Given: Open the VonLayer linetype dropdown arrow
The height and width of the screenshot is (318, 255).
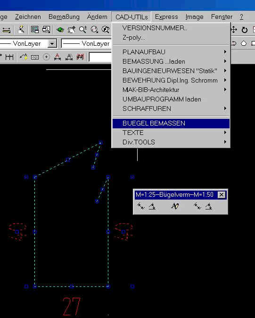Looking at the screenshot, I should (52, 43).
